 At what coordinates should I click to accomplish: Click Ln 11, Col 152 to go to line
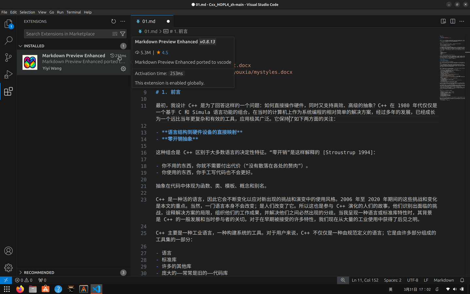(365, 280)
